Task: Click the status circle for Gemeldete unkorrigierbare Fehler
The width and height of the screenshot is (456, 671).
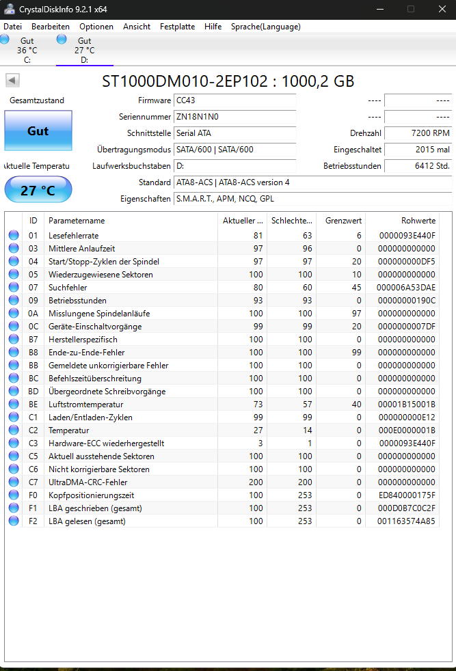Action: click(14, 365)
